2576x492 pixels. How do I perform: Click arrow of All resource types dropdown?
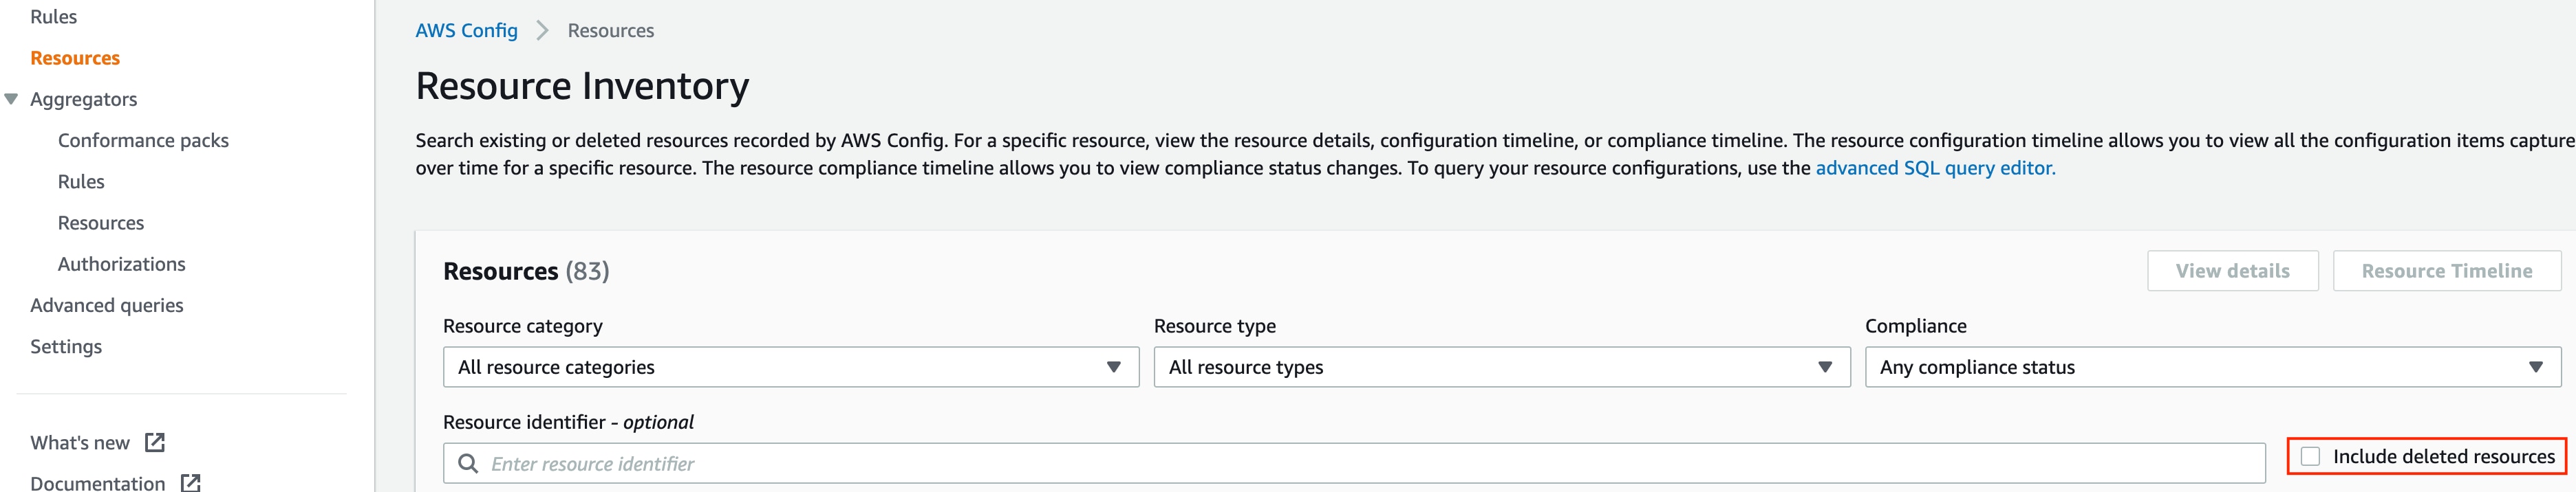click(1825, 367)
